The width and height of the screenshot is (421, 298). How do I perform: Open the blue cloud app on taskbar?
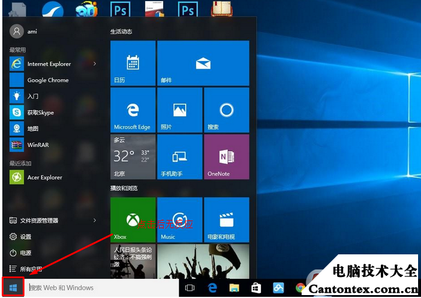[x=278, y=288]
